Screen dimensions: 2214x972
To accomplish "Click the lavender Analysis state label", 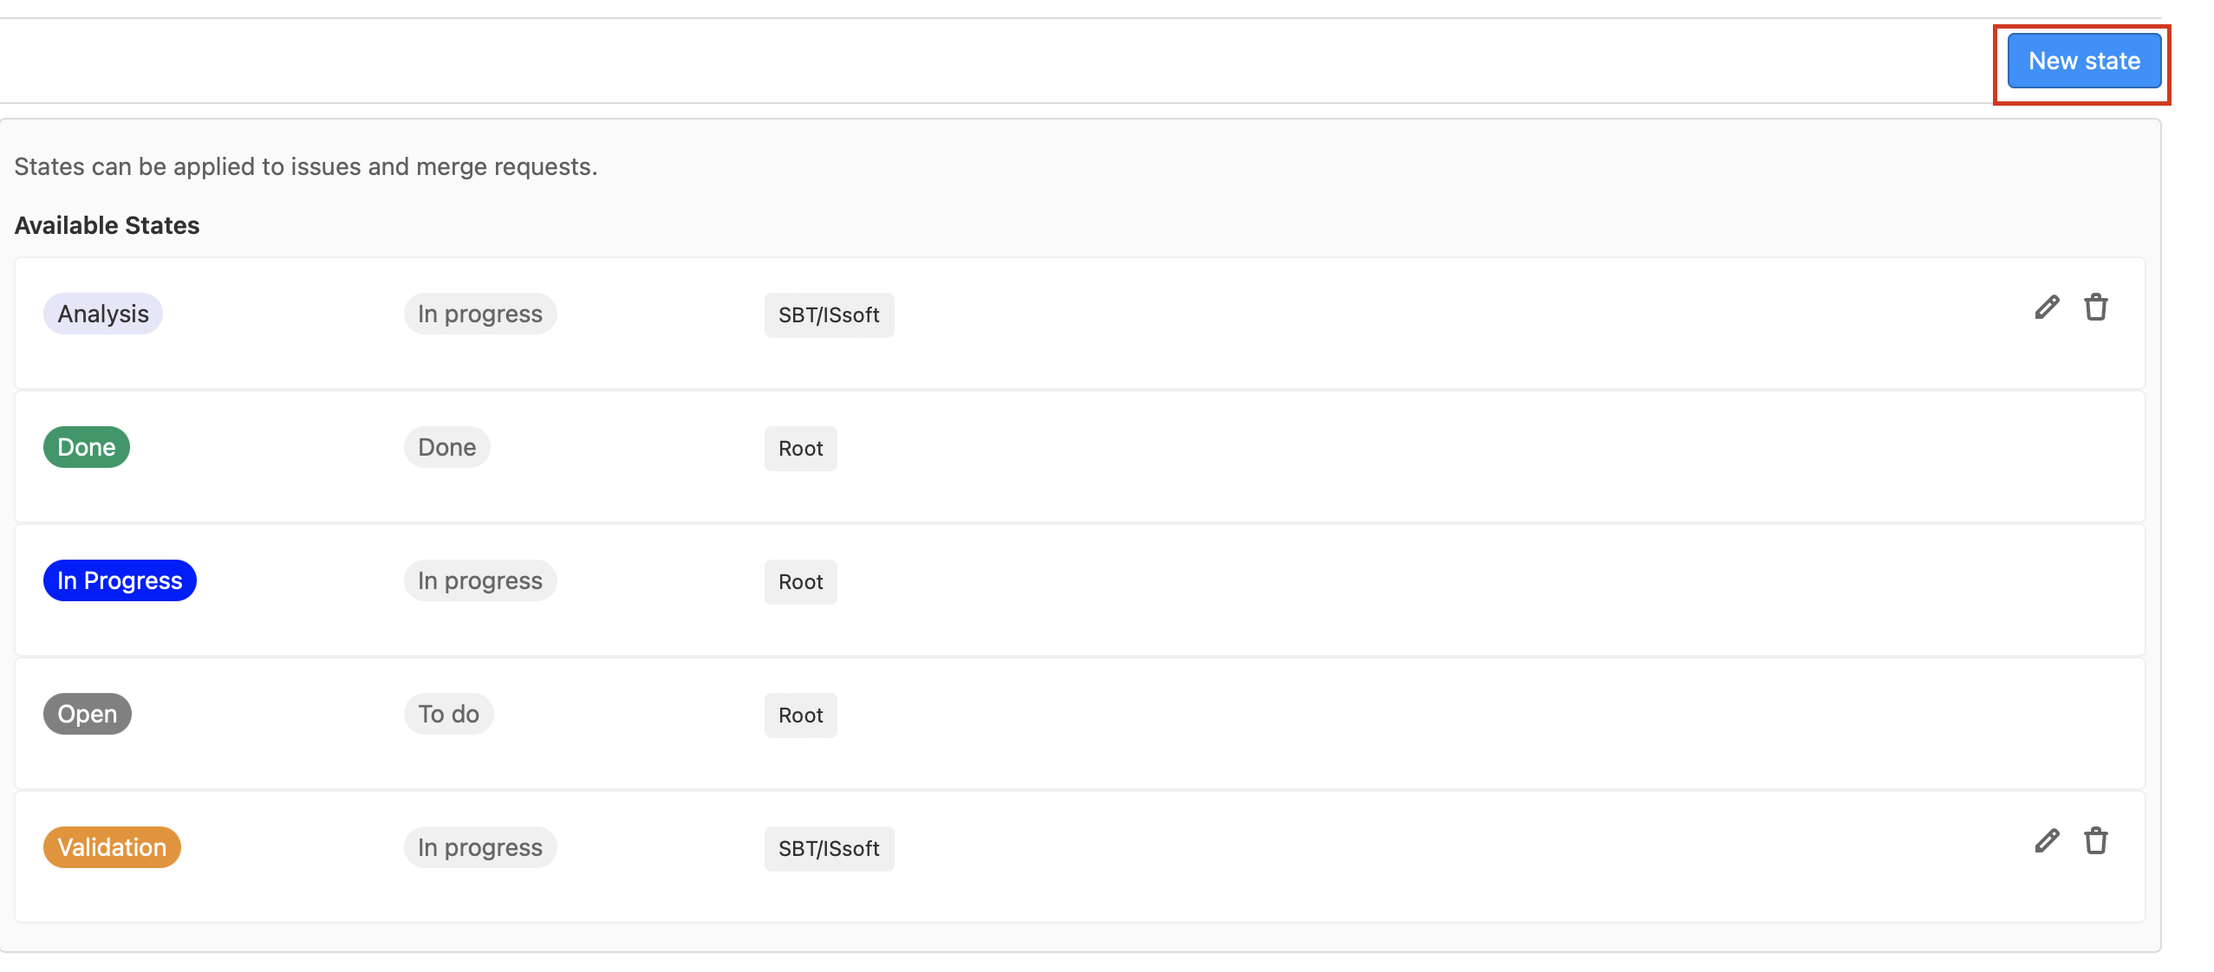I will (103, 314).
